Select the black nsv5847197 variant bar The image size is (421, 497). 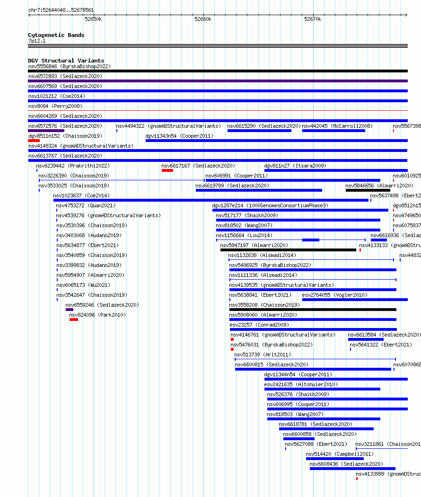pyautogui.click(x=288, y=250)
